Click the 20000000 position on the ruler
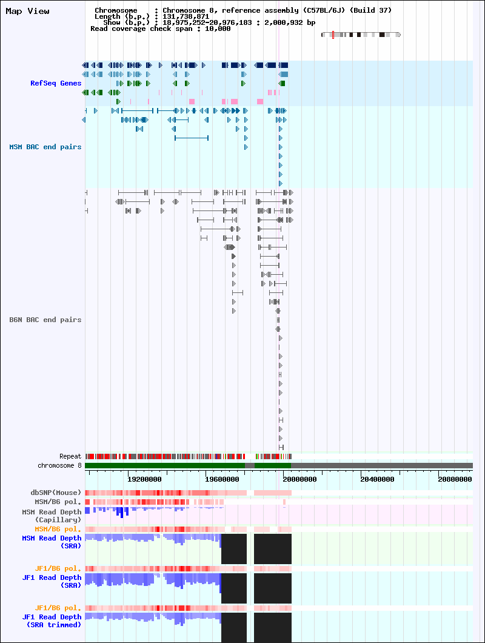The image size is (485, 643). [x=299, y=479]
